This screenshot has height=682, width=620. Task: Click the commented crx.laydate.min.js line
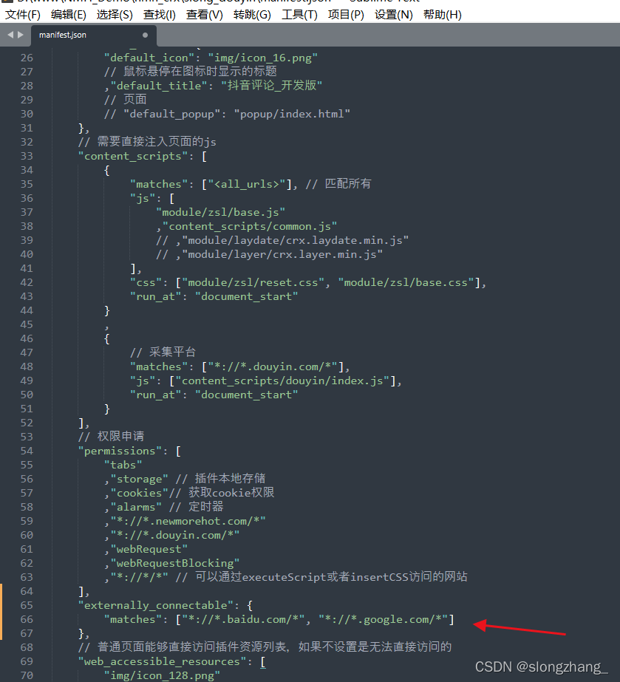[x=282, y=241]
